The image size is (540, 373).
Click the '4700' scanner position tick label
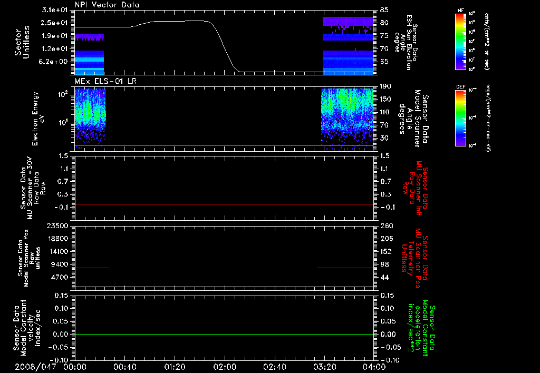59,277
